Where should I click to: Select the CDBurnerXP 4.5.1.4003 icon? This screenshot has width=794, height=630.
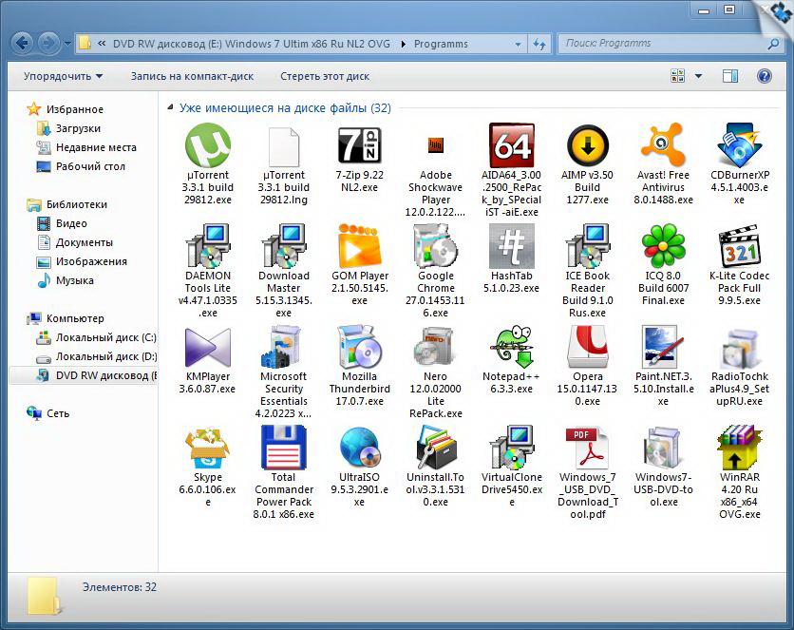[x=739, y=144]
